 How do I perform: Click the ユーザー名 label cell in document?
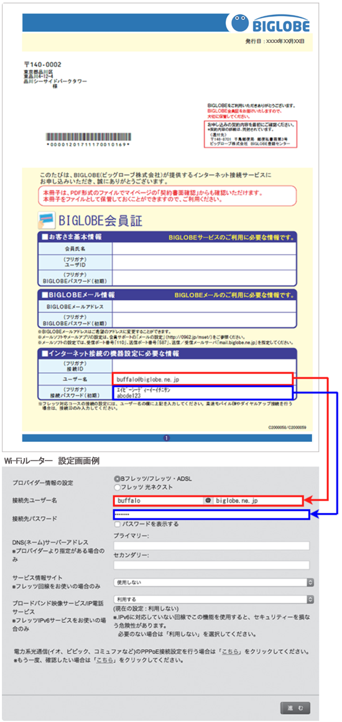point(76,379)
